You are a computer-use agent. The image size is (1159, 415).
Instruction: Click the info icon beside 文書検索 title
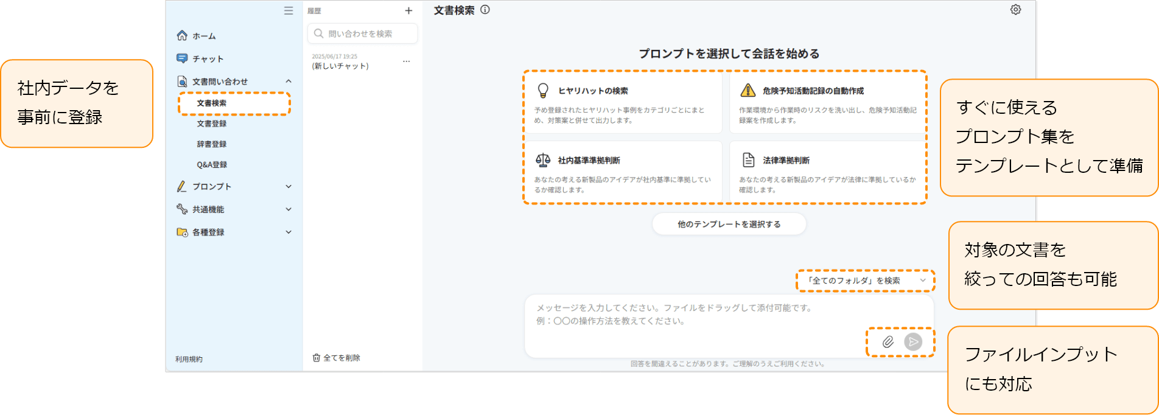(x=485, y=10)
